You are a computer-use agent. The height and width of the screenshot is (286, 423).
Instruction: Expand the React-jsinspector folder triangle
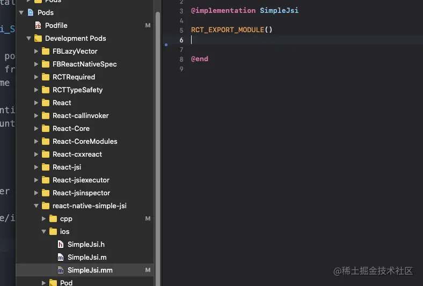pos(36,193)
